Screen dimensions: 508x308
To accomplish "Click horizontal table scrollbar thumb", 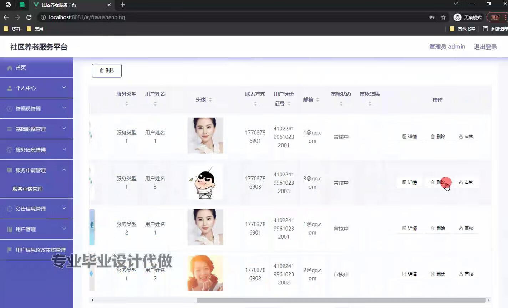I will [x=341, y=300].
